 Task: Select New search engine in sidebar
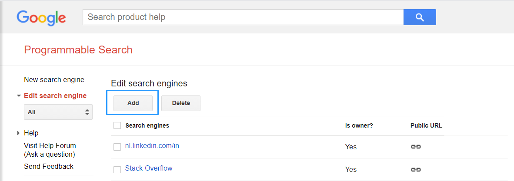(x=54, y=79)
